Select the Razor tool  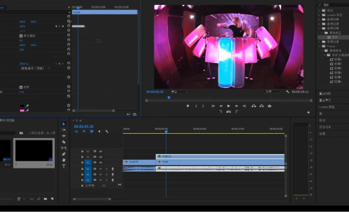pos(63,142)
